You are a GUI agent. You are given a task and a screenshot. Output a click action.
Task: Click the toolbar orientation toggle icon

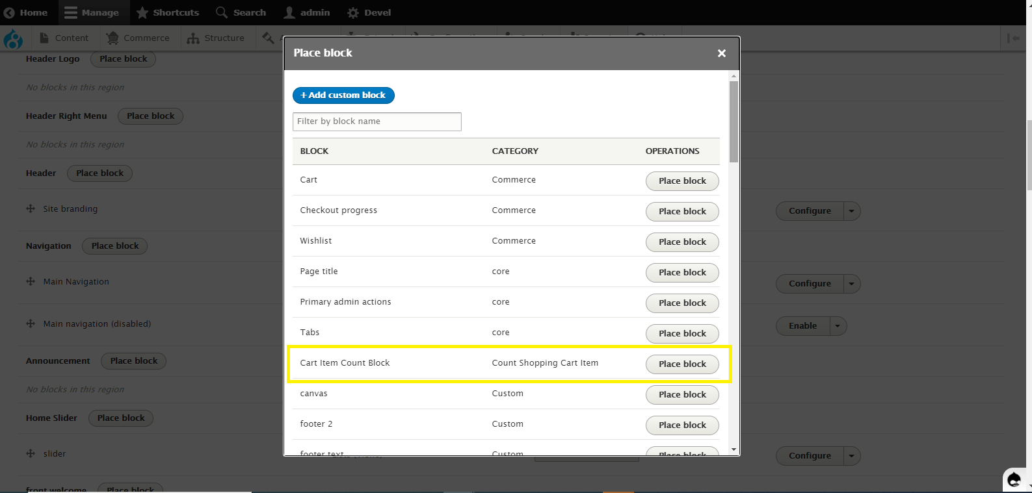[1013, 38]
